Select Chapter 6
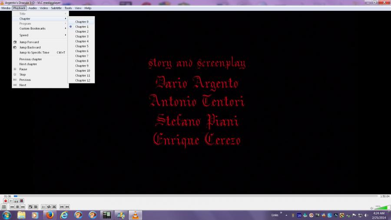Viewport: 391px width, 220px height. [81, 51]
